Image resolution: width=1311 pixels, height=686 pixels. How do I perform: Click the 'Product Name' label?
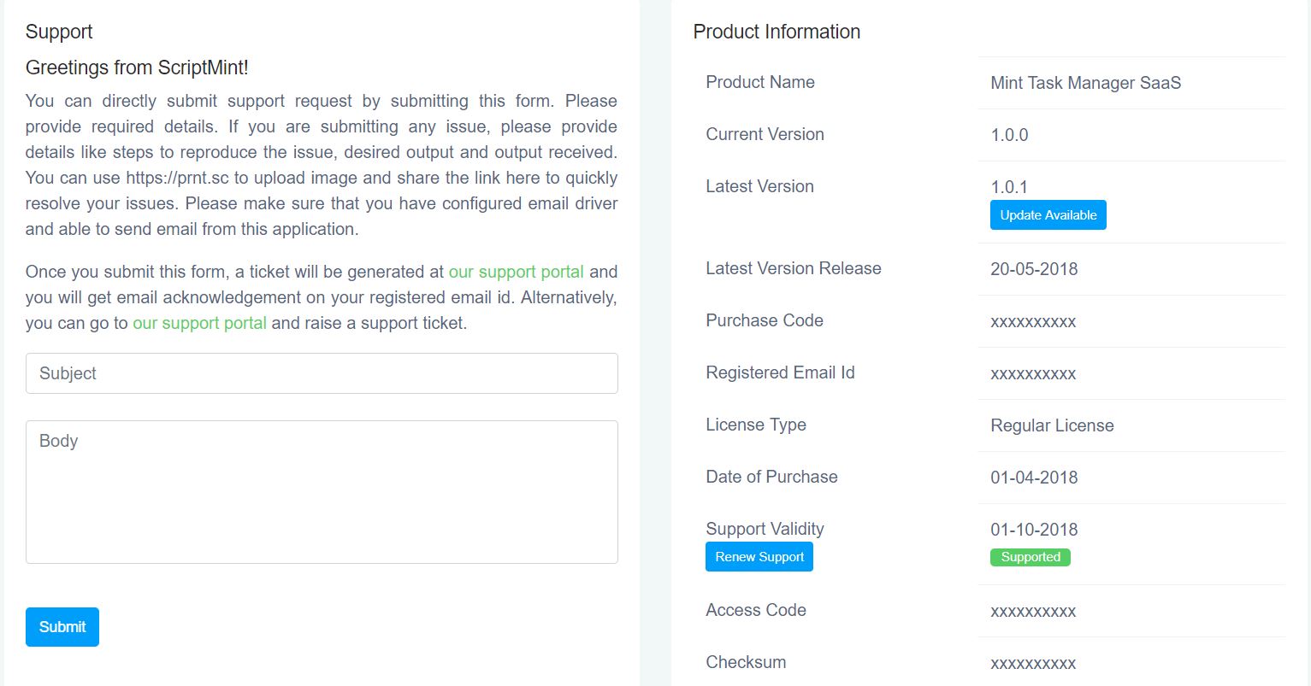[760, 82]
